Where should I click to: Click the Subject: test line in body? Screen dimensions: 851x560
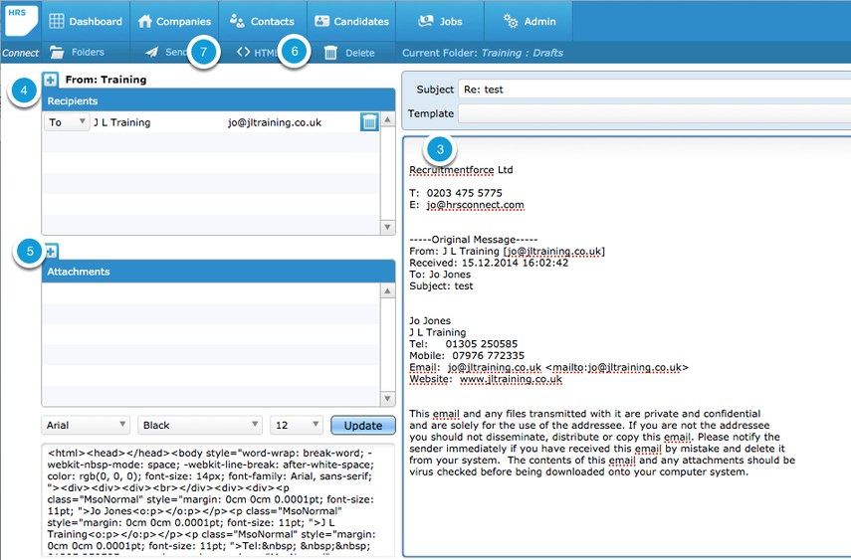click(441, 286)
